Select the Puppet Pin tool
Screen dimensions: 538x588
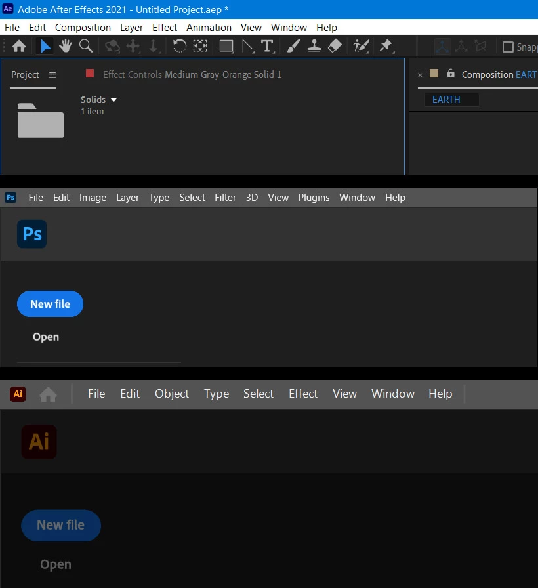[x=386, y=46]
